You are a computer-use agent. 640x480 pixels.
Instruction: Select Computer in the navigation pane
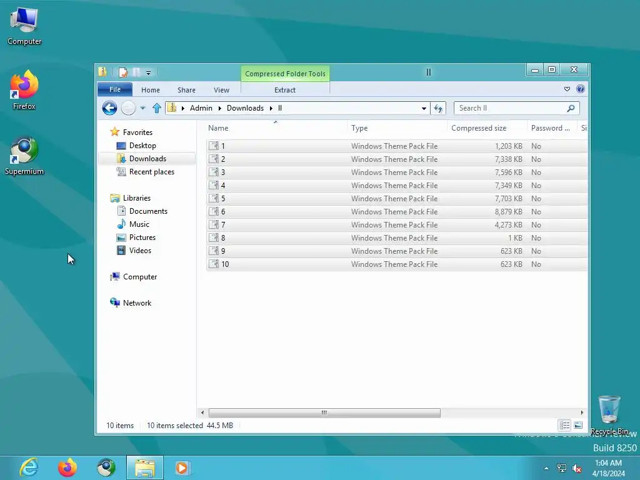[x=139, y=277]
